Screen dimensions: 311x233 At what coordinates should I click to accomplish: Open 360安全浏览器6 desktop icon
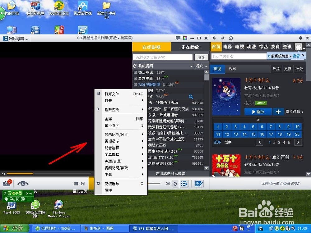coord(35,209)
